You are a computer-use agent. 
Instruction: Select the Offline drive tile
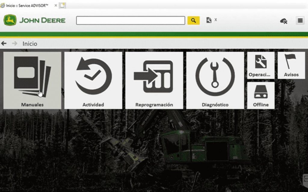tap(261, 95)
